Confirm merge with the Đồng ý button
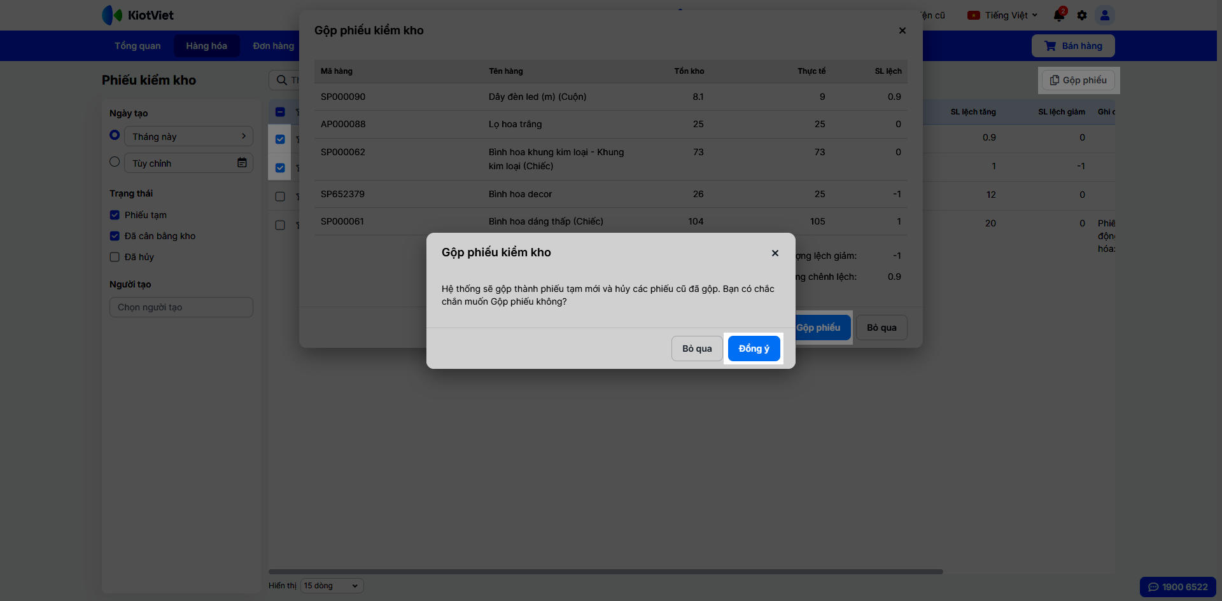1222x601 pixels. (x=754, y=349)
